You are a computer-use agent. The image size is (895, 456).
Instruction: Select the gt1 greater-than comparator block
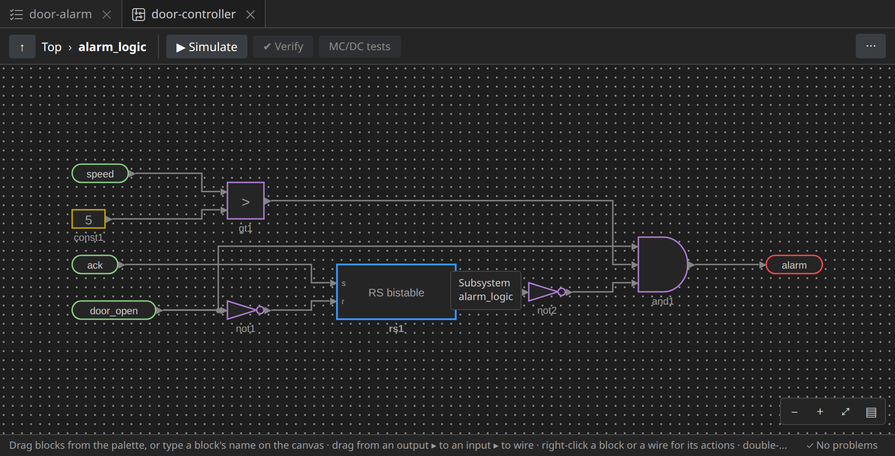click(x=246, y=201)
